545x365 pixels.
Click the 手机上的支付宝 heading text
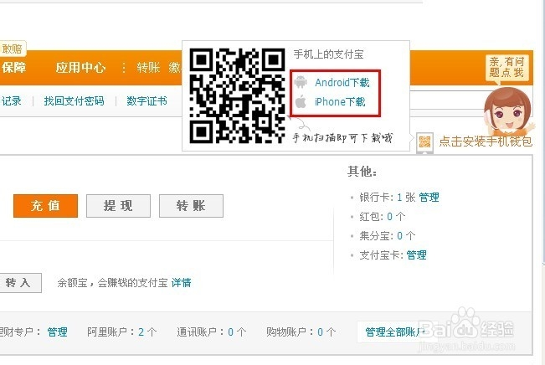pos(328,54)
